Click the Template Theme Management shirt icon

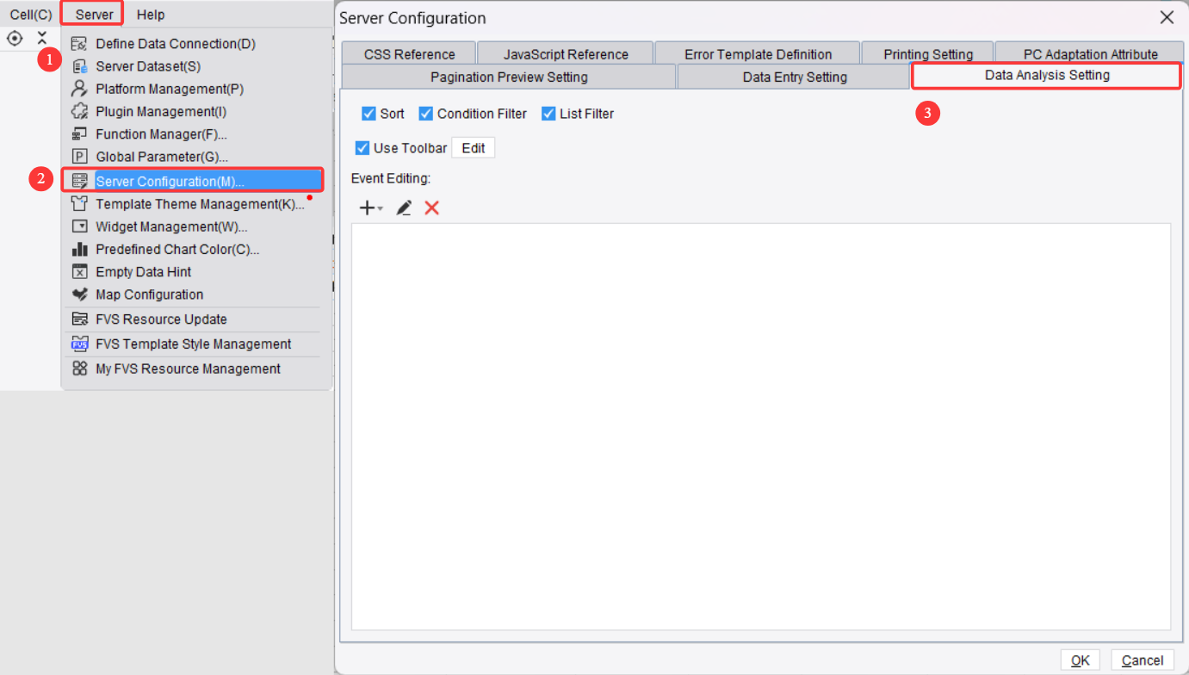pos(79,204)
